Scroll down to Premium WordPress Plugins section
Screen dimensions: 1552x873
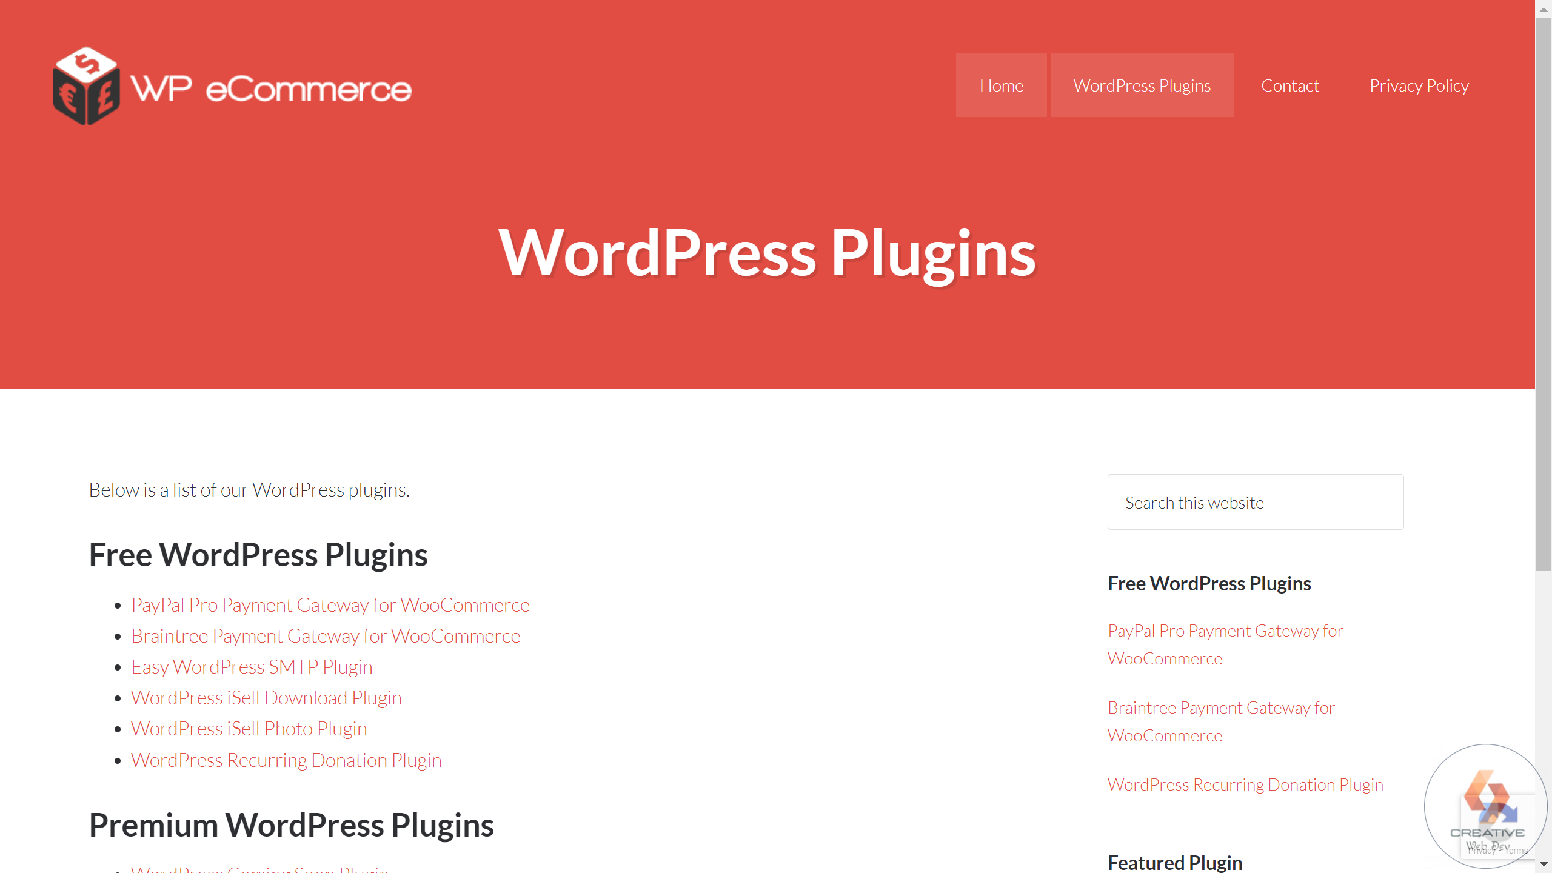click(291, 824)
